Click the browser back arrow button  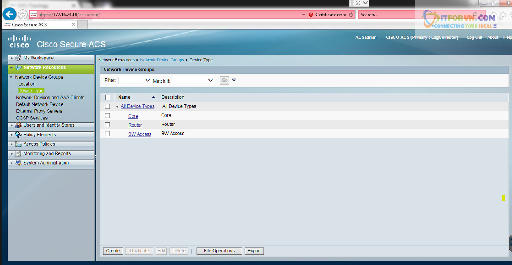point(9,15)
